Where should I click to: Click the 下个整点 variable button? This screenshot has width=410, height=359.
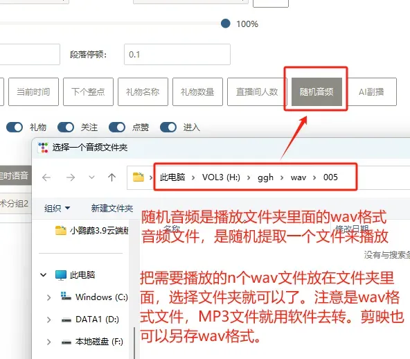click(x=88, y=92)
